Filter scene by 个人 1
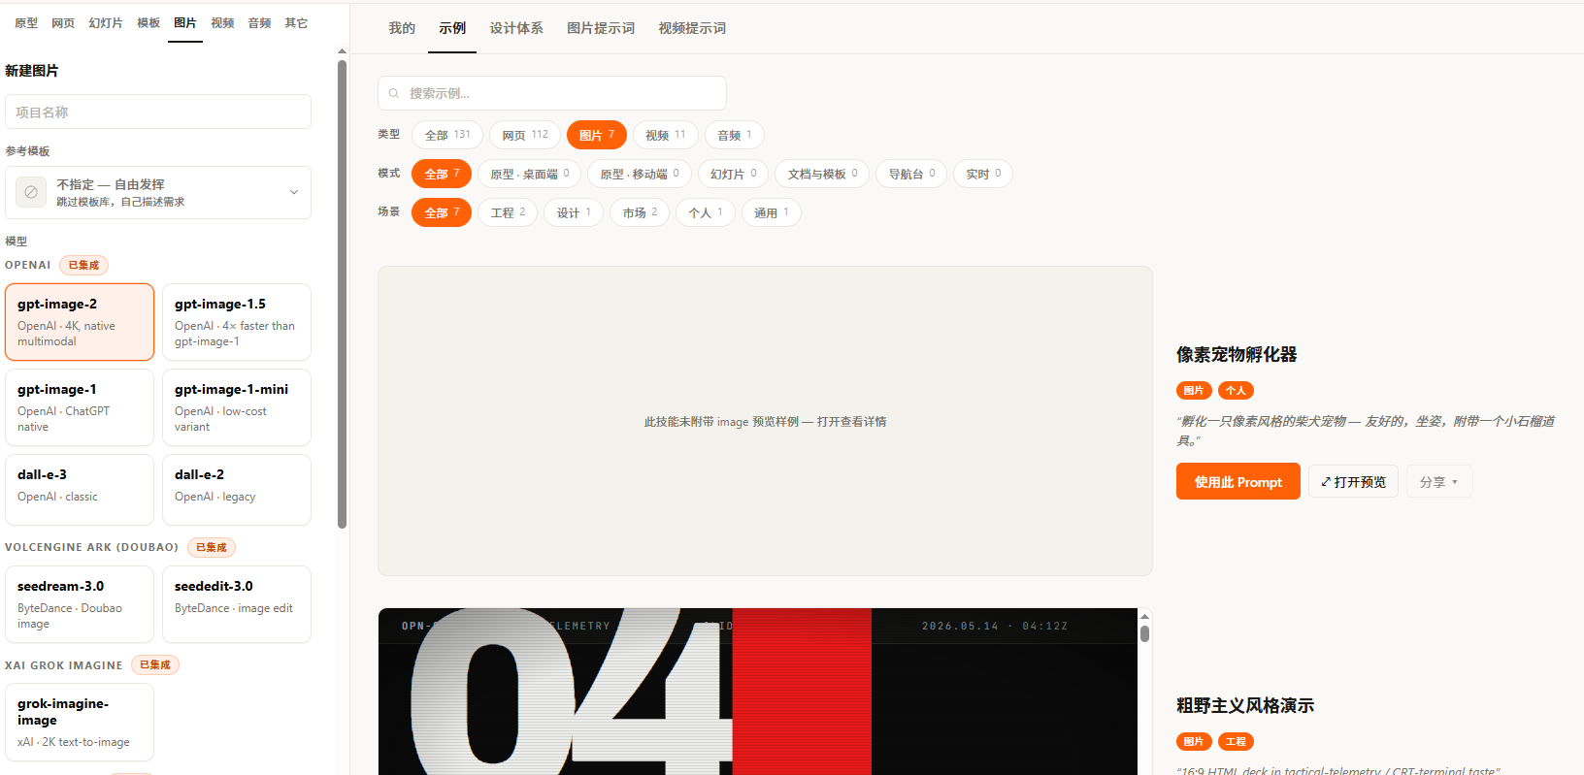The width and height of the screenshot is (1584, 775). pyautogui.click(x=706, y=212)
